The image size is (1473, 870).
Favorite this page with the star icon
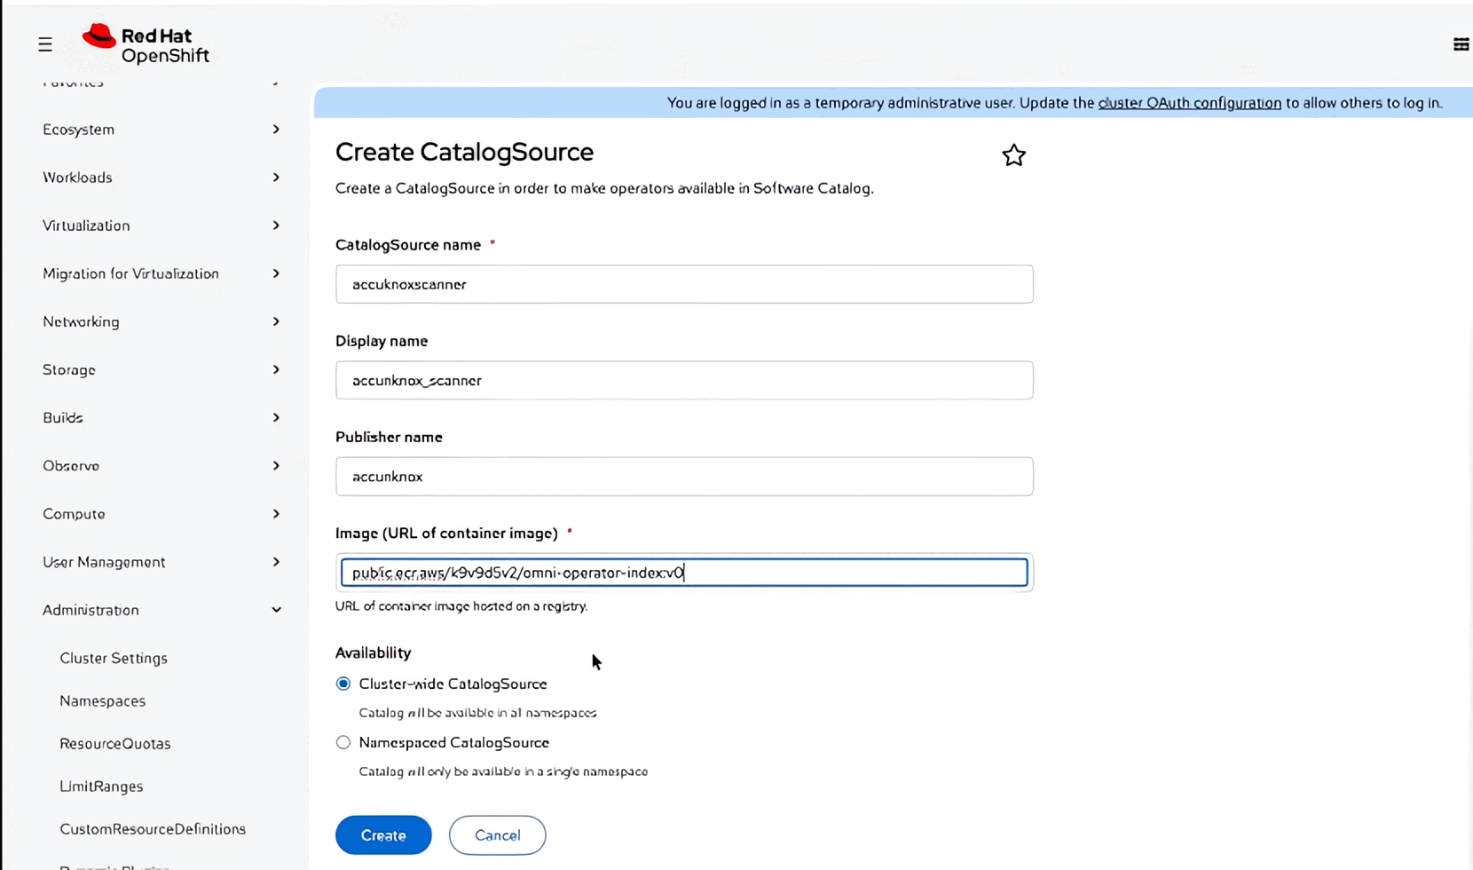click(x=1013, y=155)
